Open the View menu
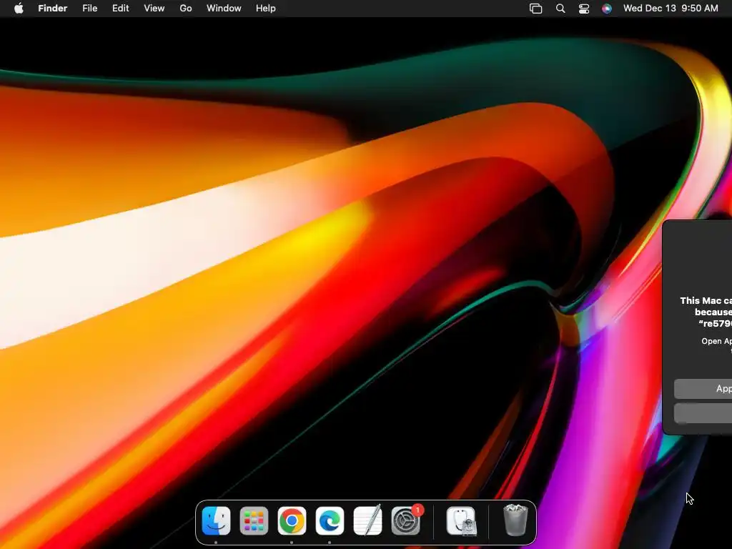 (x=154, y=9)
